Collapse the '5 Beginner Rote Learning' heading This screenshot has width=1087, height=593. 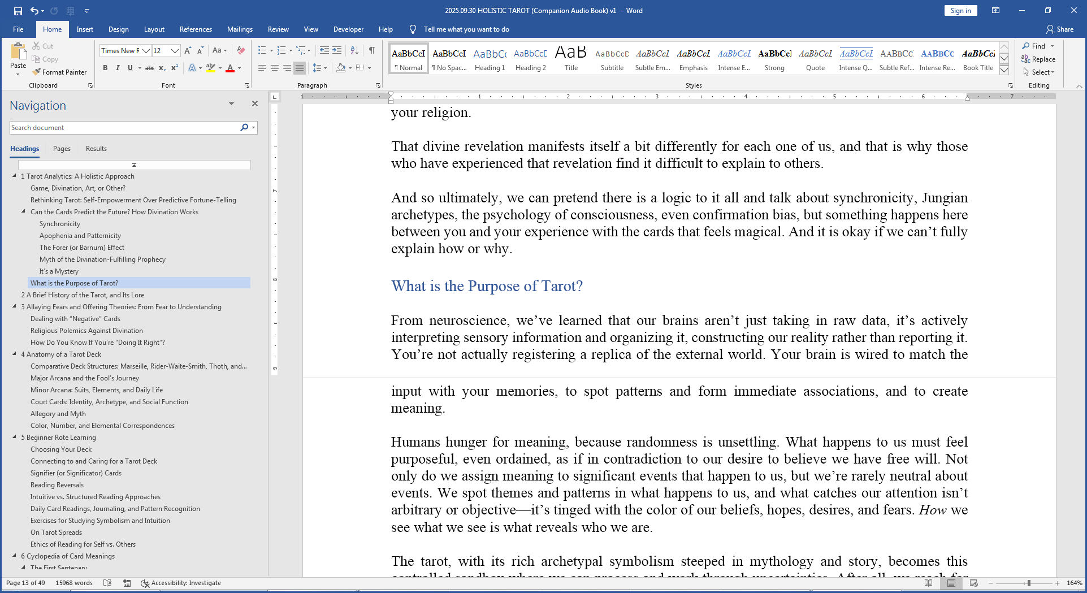click(15, 437)
